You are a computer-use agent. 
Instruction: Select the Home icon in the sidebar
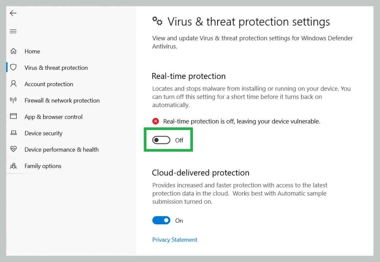[14, 51]
